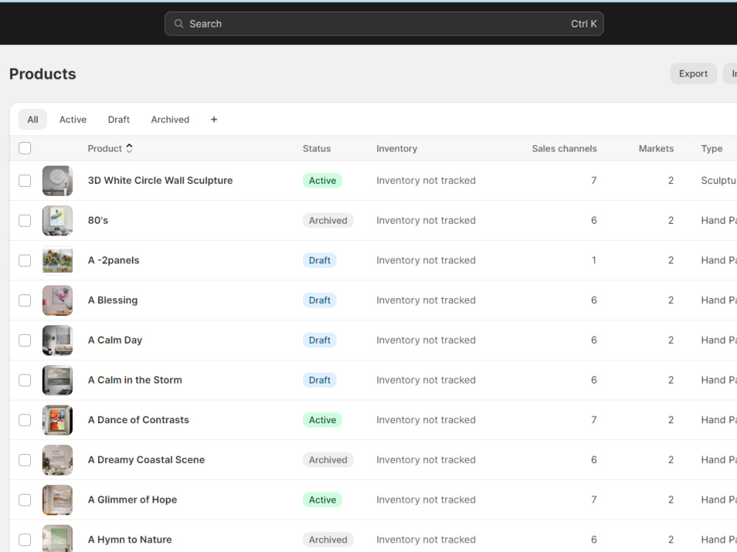Open 3D White Circle Wall Sculpture product

click(x=160, y=181)
